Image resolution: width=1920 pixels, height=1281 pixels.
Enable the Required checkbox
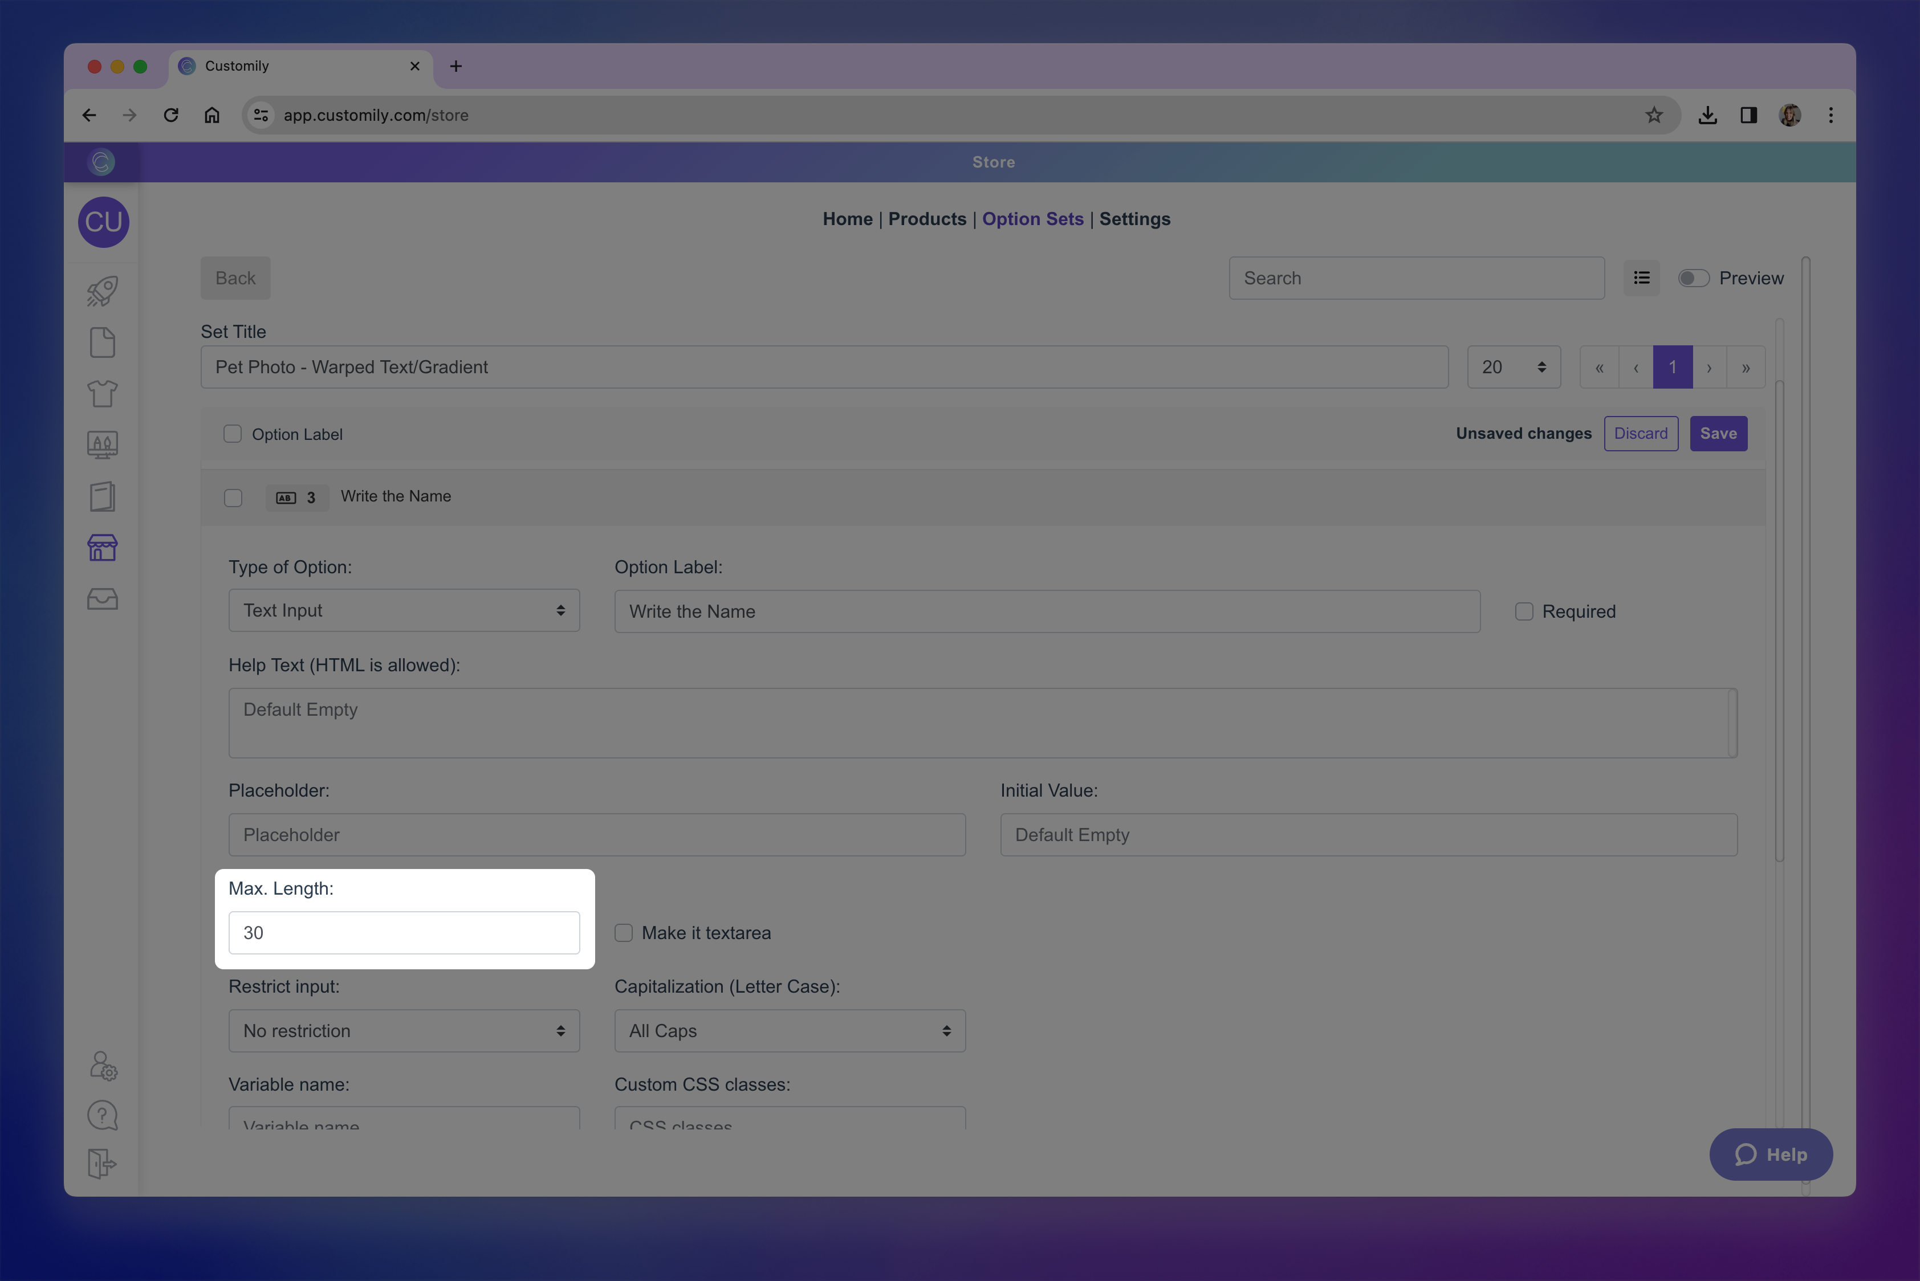tap(1524, 611)
